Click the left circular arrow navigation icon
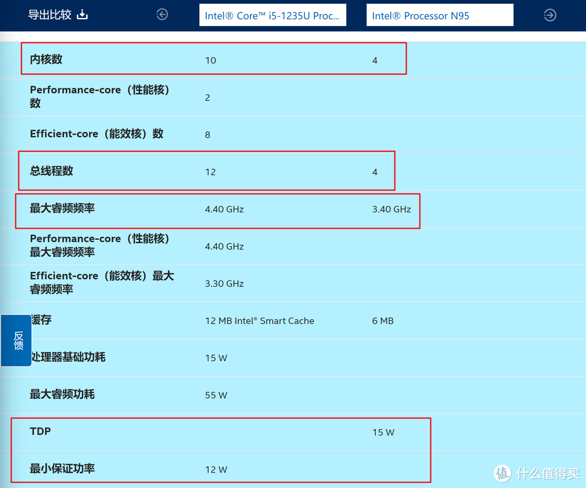Image resolution: width=586 pixels, height=488 pixels. pos(162,15)
